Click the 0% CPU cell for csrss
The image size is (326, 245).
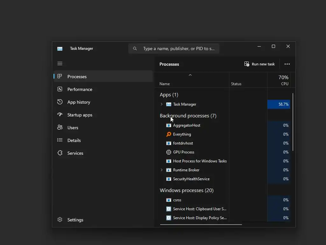coord(279,200)
